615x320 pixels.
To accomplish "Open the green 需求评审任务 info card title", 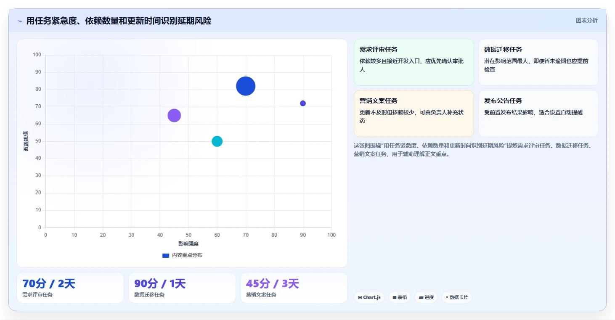I will pos(379,50).
